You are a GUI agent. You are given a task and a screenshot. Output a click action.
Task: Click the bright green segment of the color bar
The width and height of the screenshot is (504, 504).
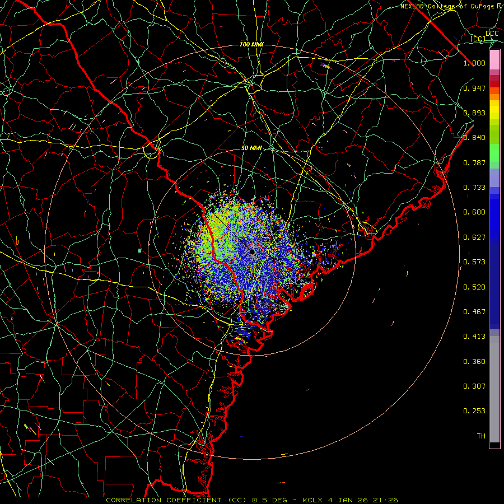pos(494,153)
